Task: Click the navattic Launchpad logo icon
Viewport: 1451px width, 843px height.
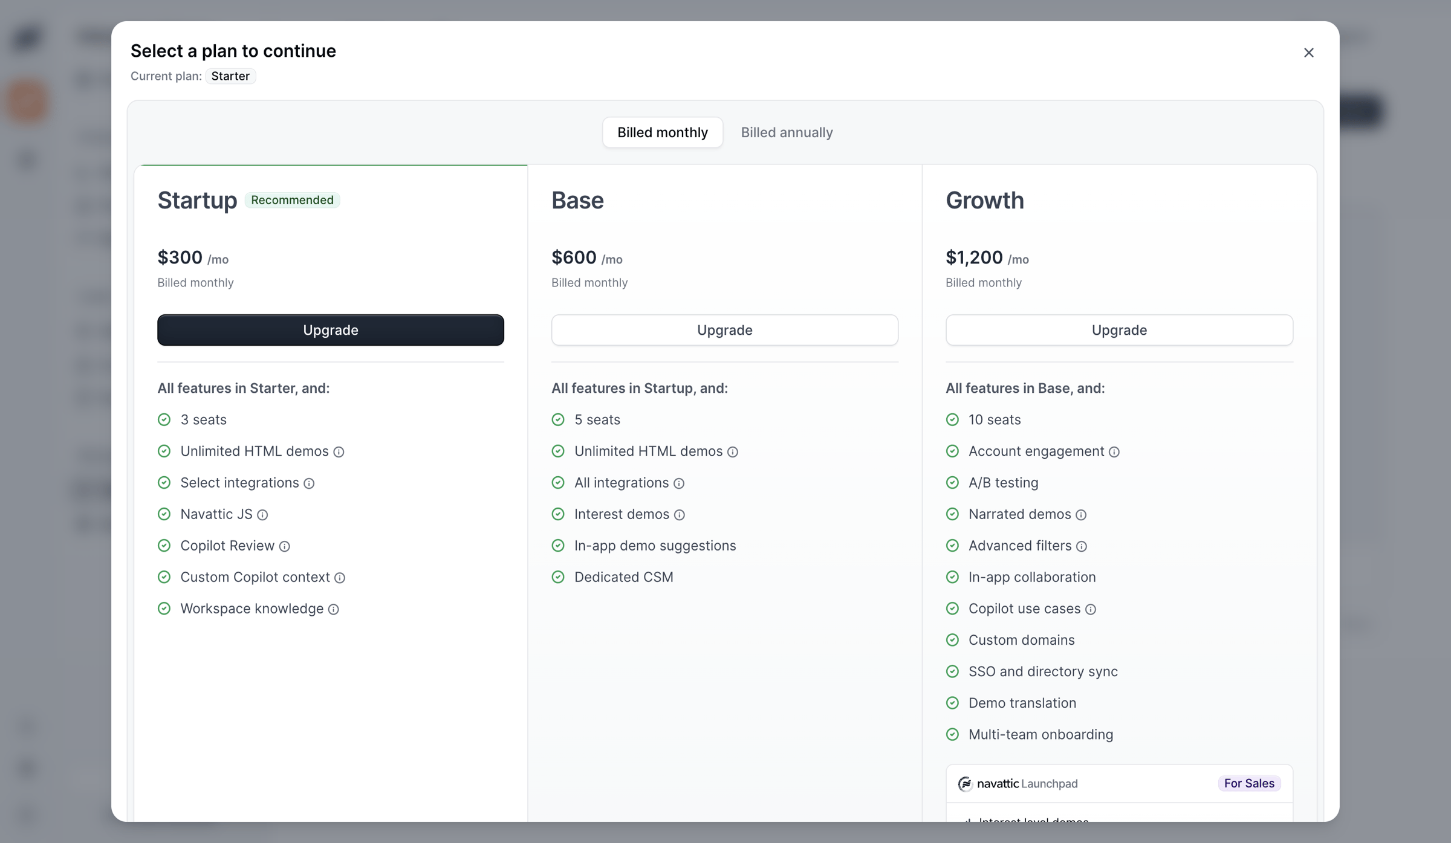Action: pyautogui.click(x=965, y=784)
